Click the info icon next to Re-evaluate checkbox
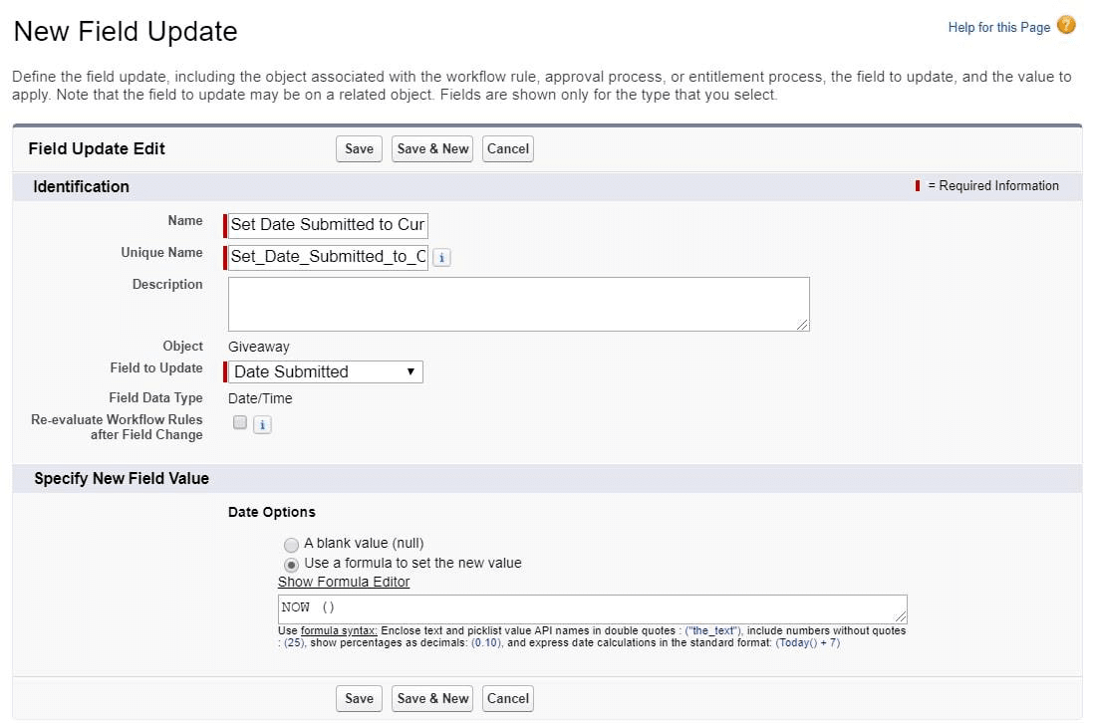1093x723 pixels. 262,423
